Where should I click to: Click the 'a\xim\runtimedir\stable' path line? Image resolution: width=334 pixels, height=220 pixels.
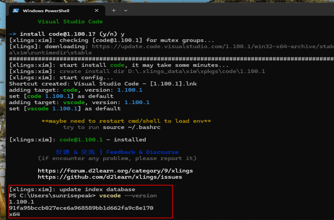(51, 53)
